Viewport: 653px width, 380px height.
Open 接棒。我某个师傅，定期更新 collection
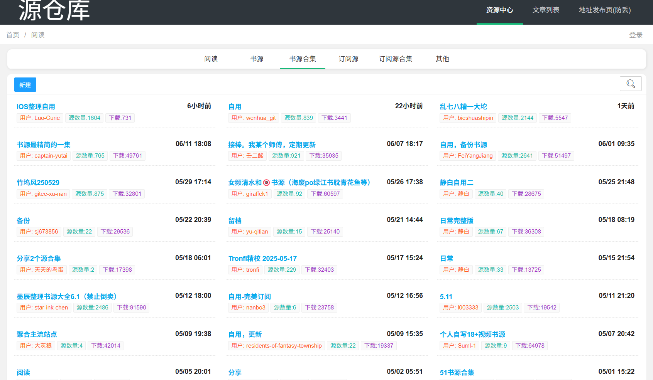click(272, 145)
